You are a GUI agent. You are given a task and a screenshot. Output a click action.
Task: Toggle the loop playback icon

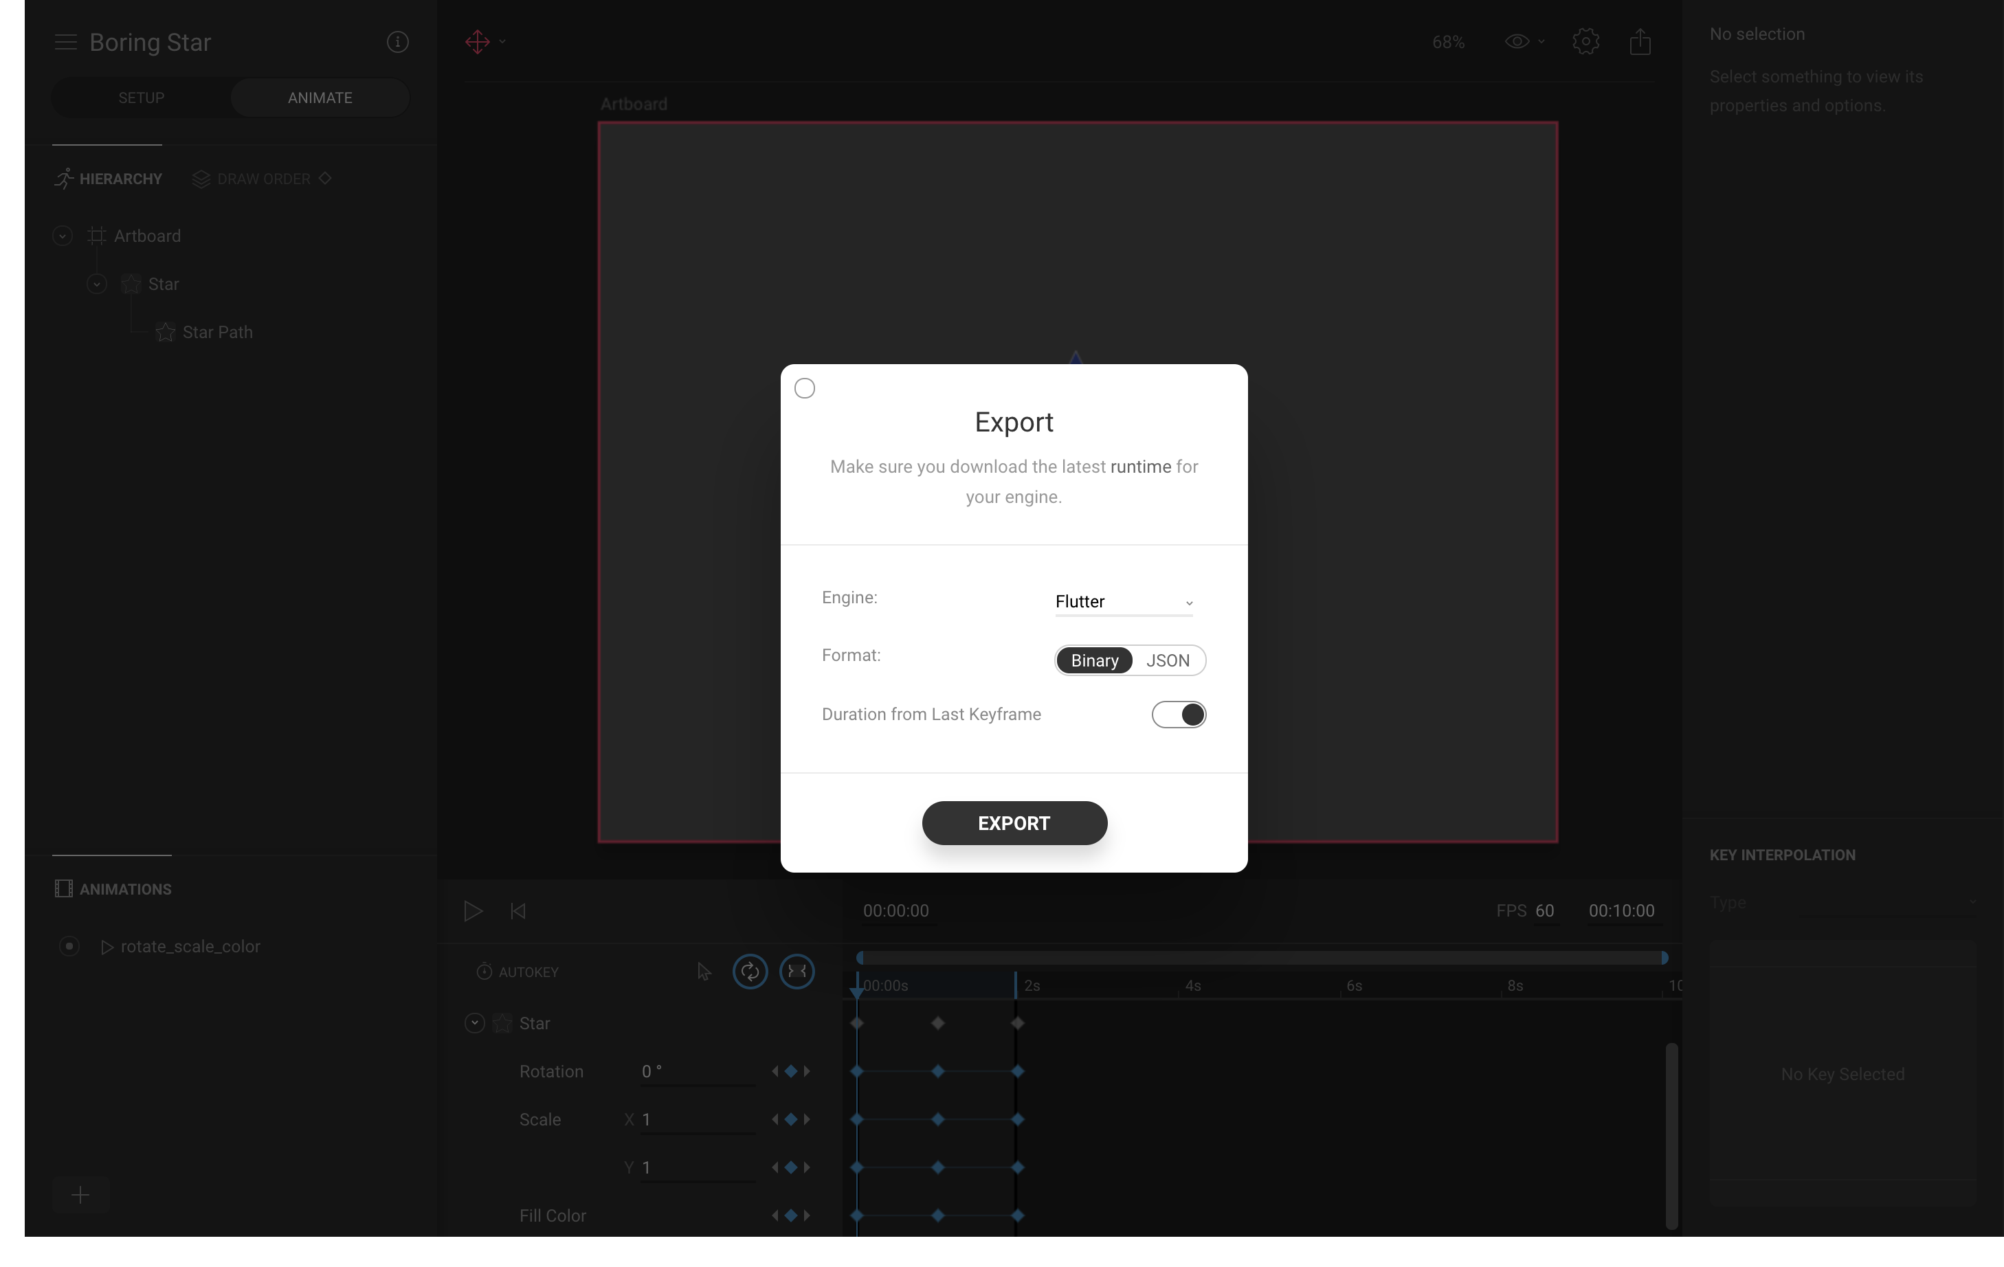point(750,971)
